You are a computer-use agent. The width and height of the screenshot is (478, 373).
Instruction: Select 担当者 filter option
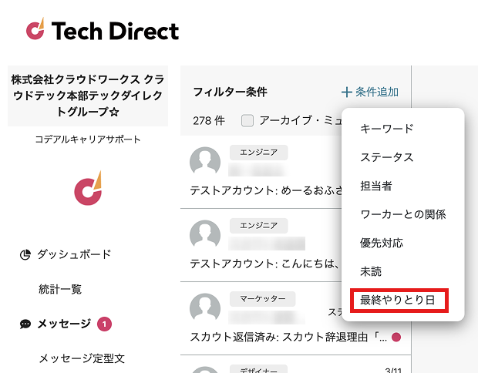(x=376, y=186)
